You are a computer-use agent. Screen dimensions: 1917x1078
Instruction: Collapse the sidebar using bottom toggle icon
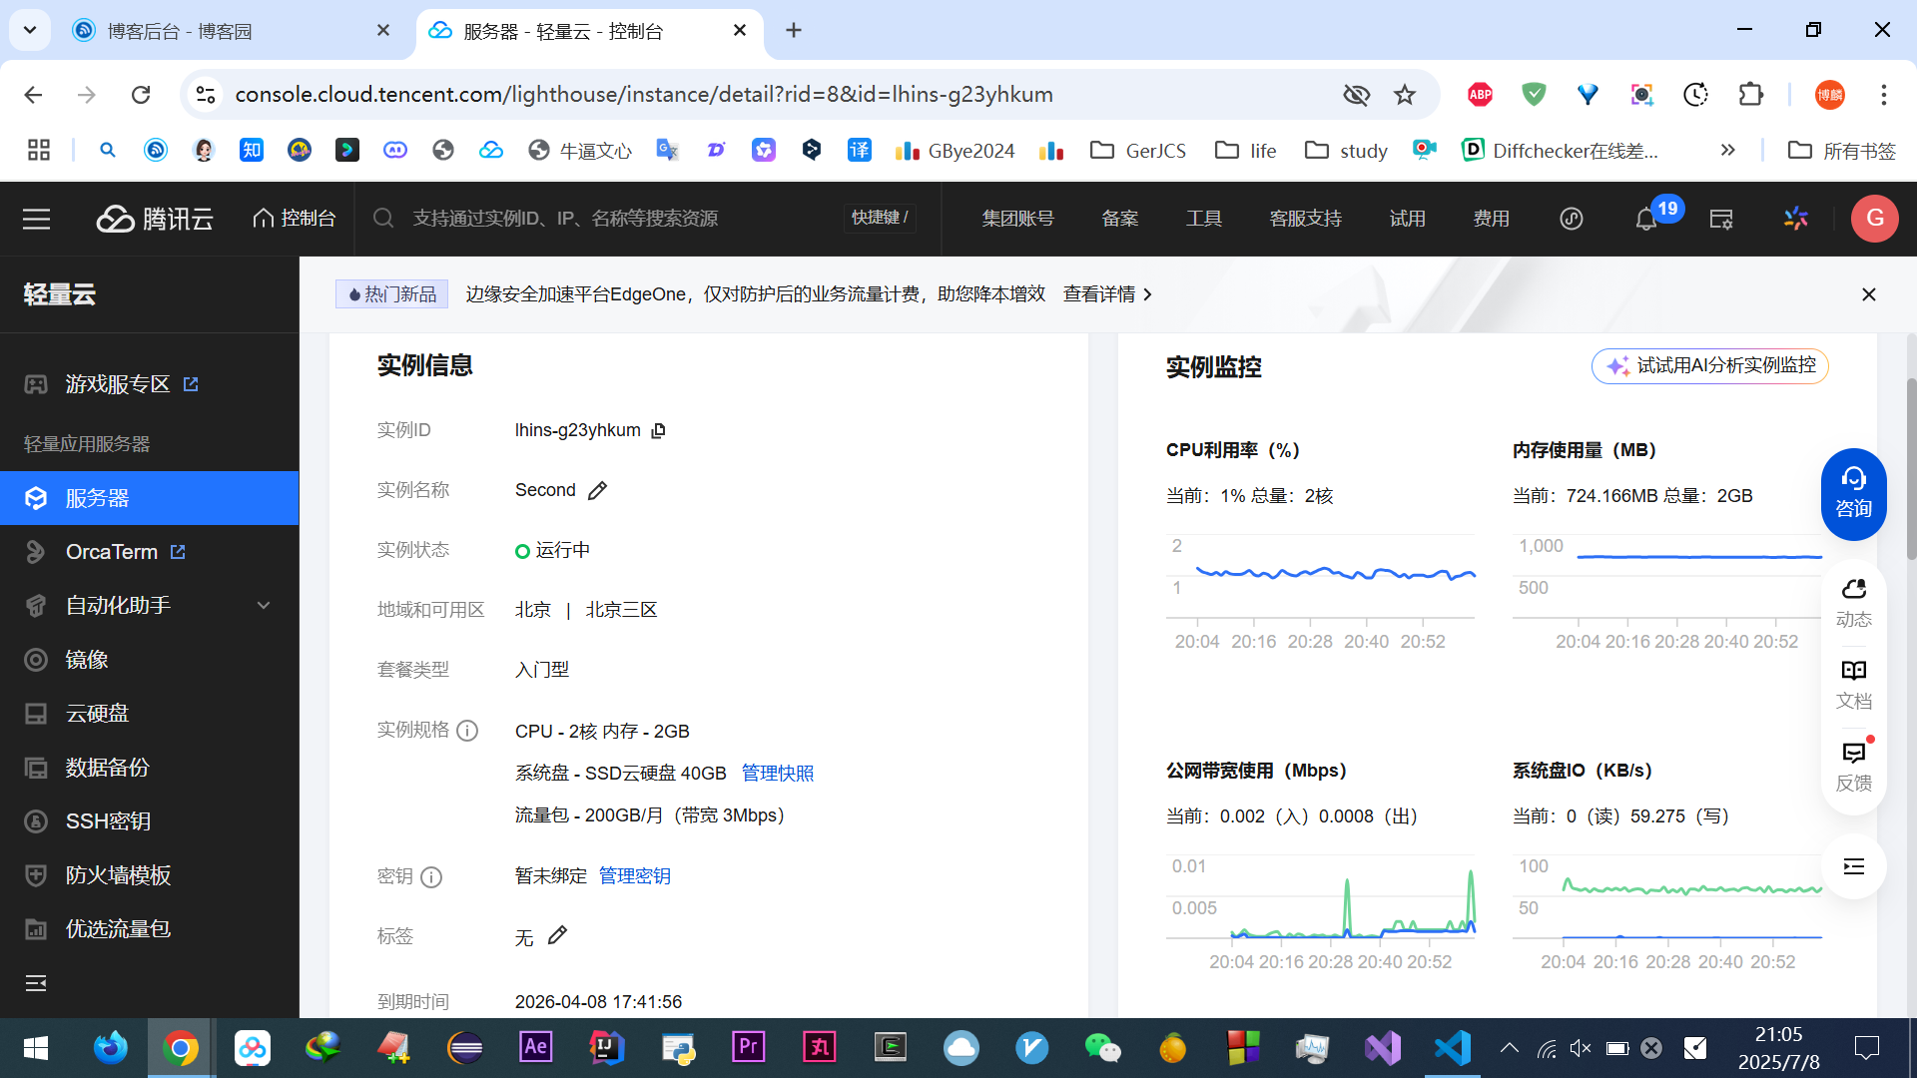pos(36,983)
